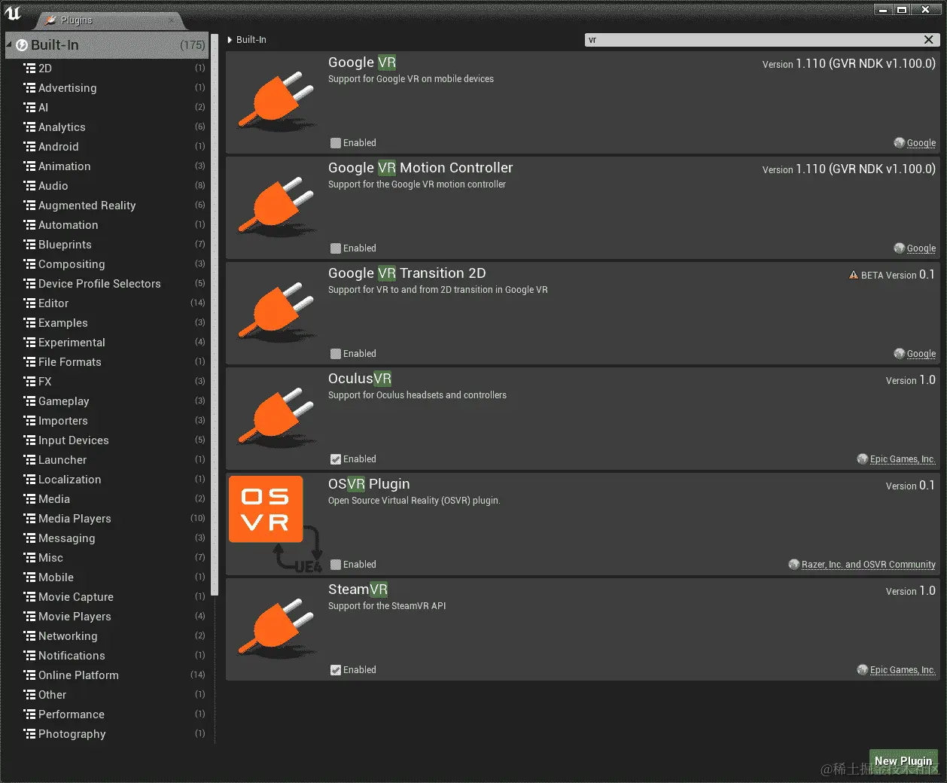This screenshot has height=783, width=947.
Task: Open the Gameplay category
Action: 108,401
